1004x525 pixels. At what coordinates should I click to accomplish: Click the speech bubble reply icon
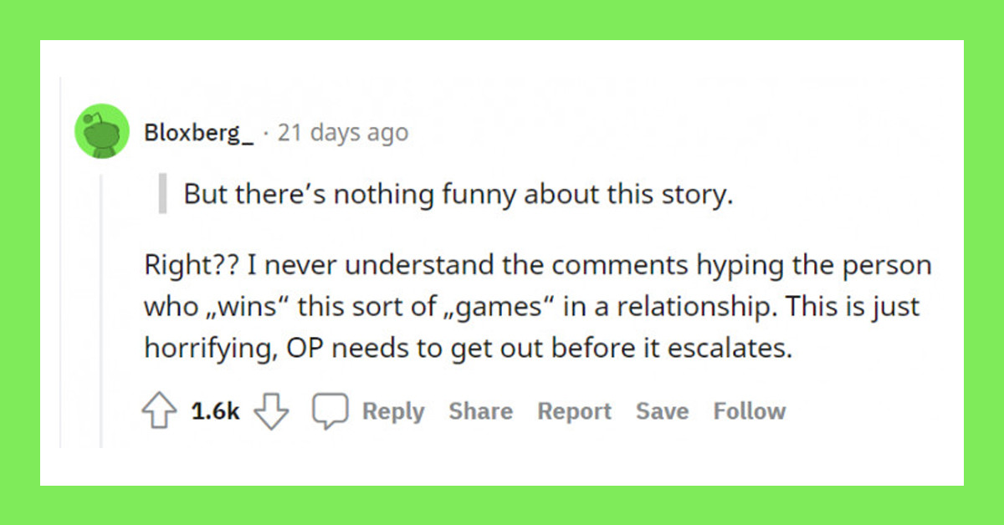330,411
